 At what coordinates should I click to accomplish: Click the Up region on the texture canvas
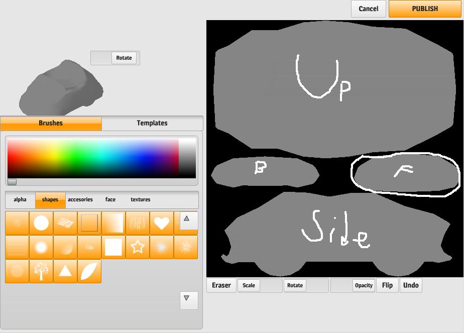[334, 89]
